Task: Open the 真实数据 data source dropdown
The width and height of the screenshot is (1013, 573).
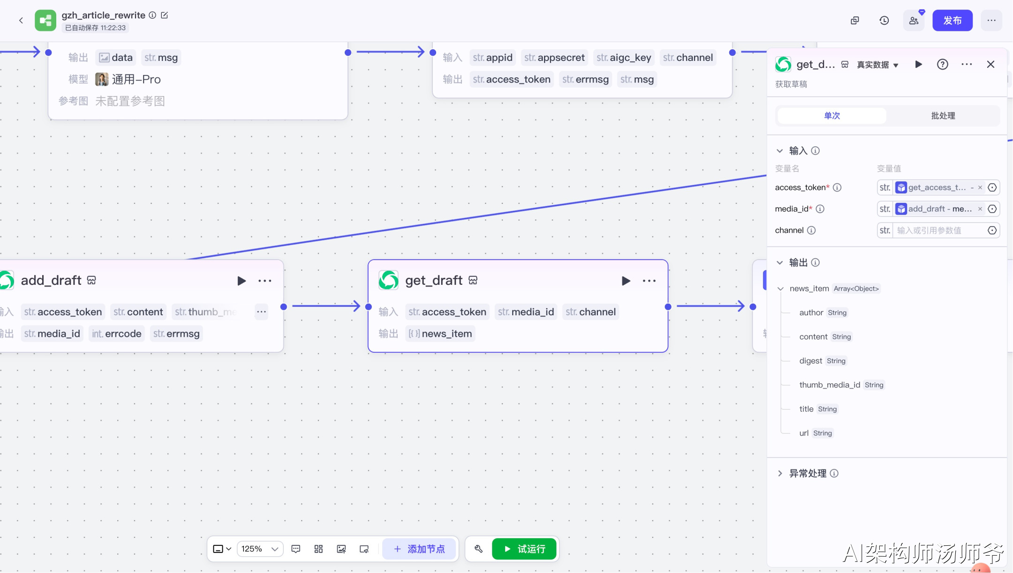Action: click(x=877, y=65)
